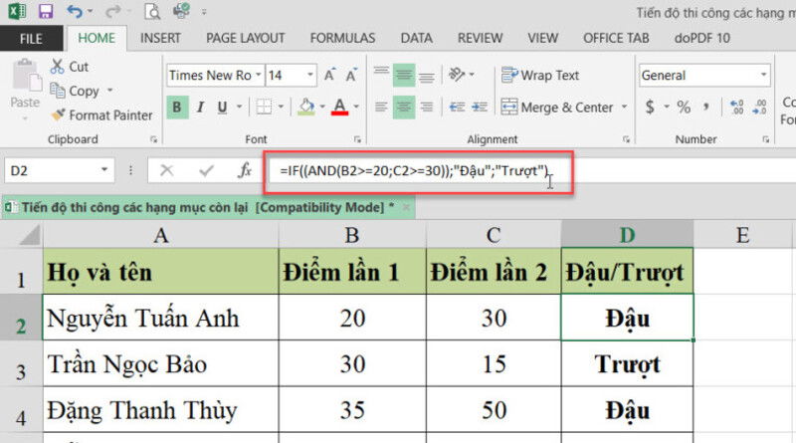
Task: Open the FILE backstage menu
Action: [31, 38]
